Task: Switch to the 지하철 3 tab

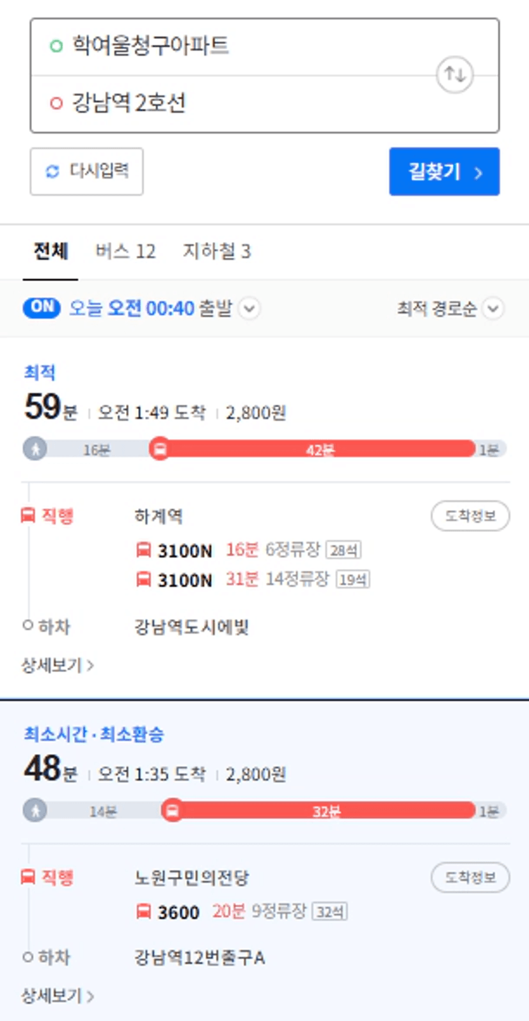Action: click(x=217, y=251)
